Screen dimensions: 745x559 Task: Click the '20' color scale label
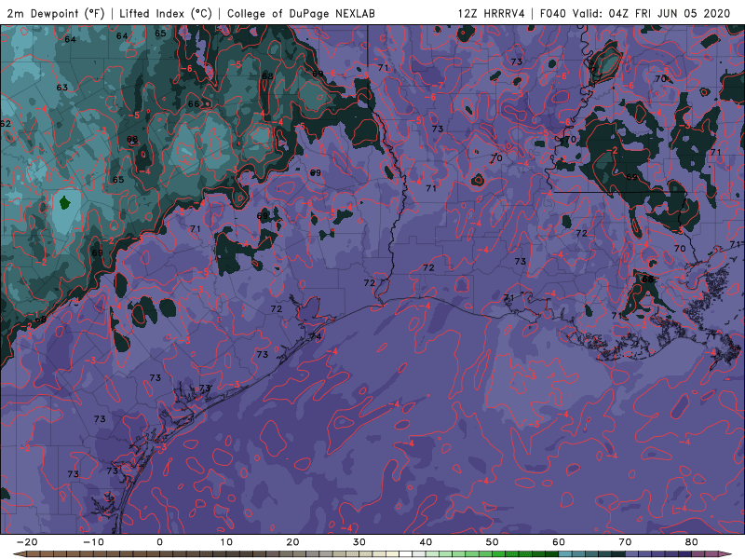point(292,542)
